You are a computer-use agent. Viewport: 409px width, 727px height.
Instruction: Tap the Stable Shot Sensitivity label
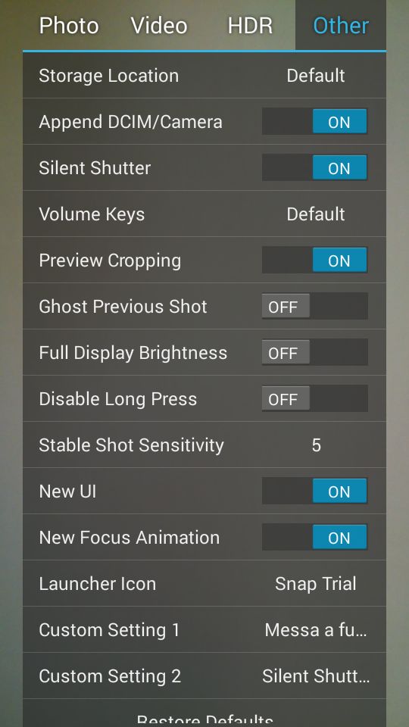[x=131, y=445]
